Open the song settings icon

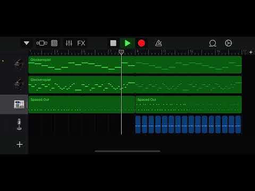228,43
